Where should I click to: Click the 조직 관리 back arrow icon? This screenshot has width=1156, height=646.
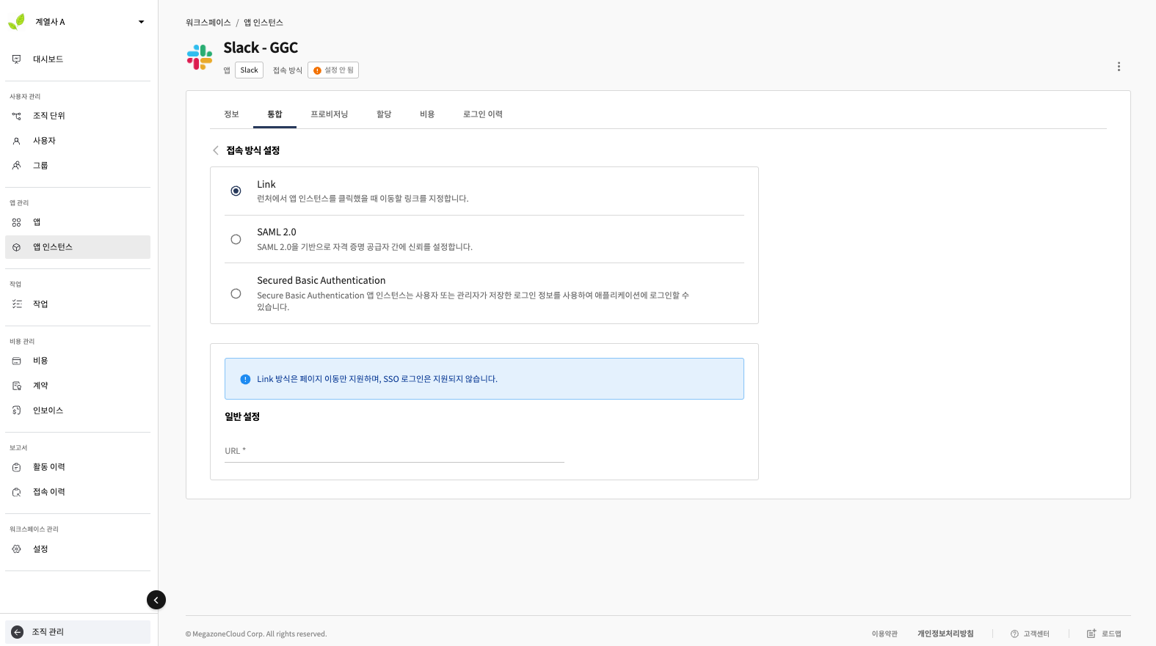[x=18, y=632]
